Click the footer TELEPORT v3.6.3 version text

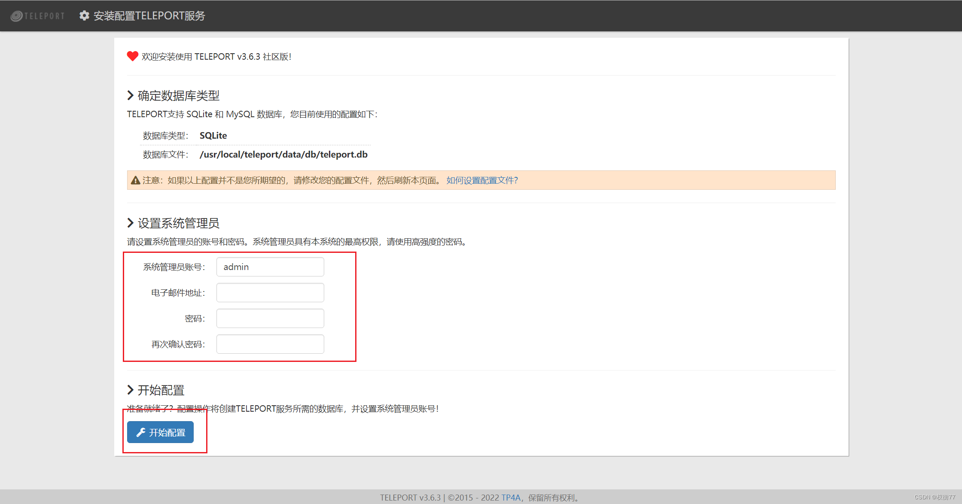410,498
